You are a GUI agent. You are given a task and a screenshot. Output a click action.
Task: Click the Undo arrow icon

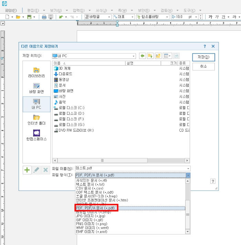[x=61, y=17]
